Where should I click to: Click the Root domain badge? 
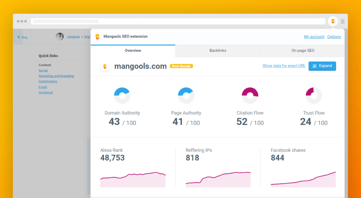coord(181,66)
